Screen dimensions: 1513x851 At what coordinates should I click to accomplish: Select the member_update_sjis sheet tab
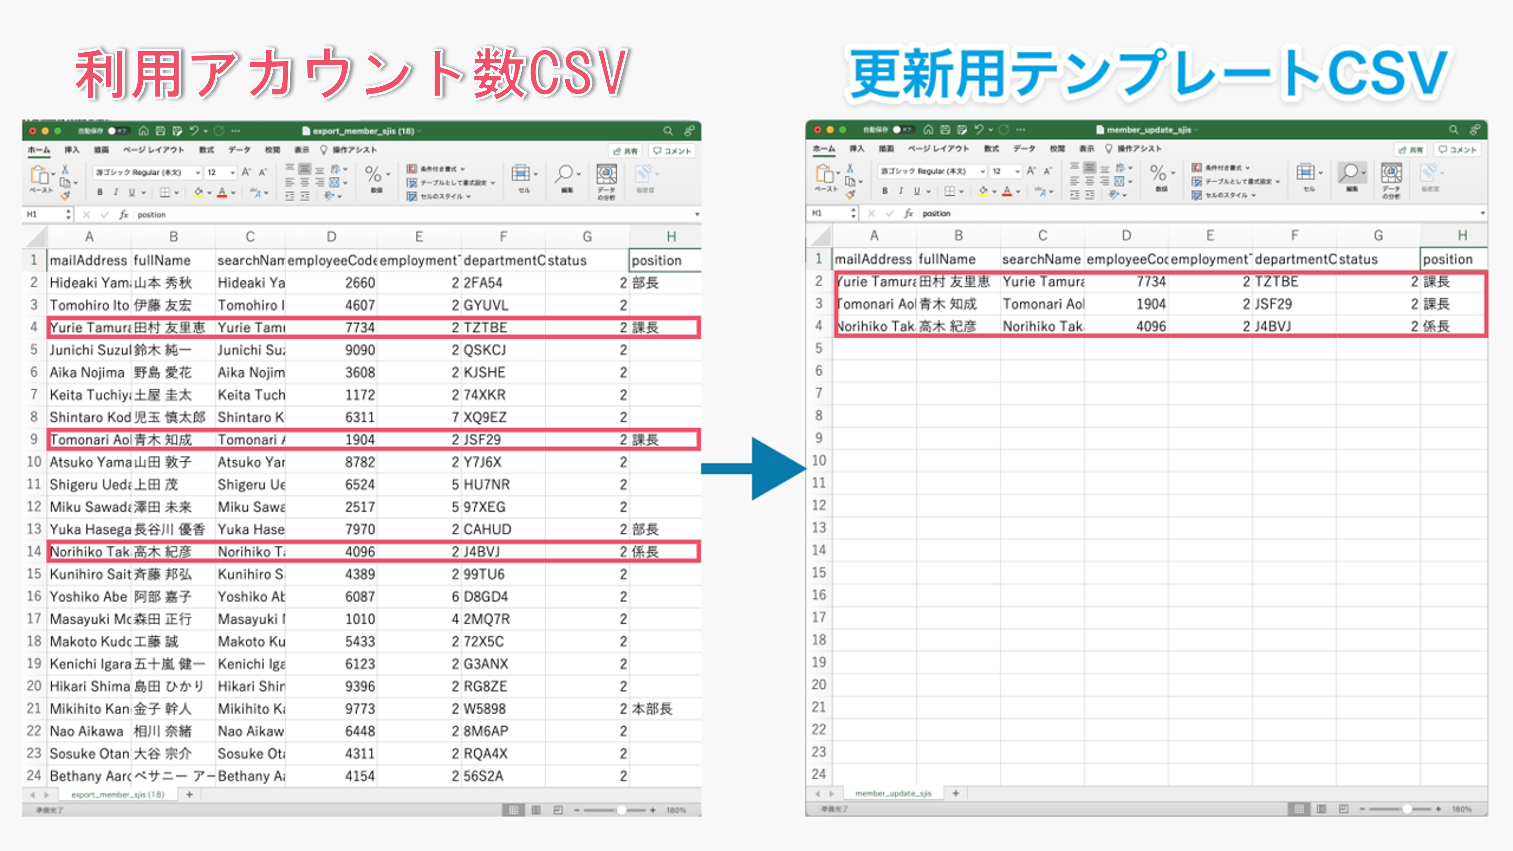[893, 794]
